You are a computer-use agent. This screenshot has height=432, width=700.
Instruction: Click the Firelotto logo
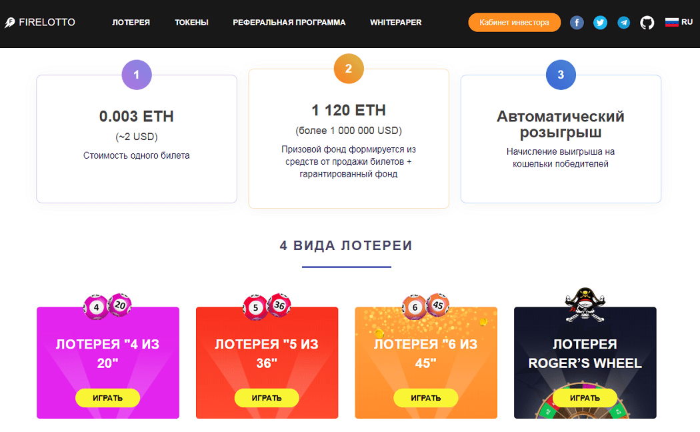coord(40,22)
